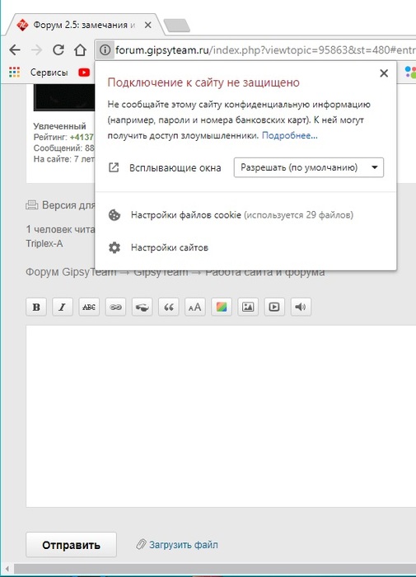Click the horizontal scrollbar left arrow
The height and width of the screenshot is (577, 416).
coord(7,569)
